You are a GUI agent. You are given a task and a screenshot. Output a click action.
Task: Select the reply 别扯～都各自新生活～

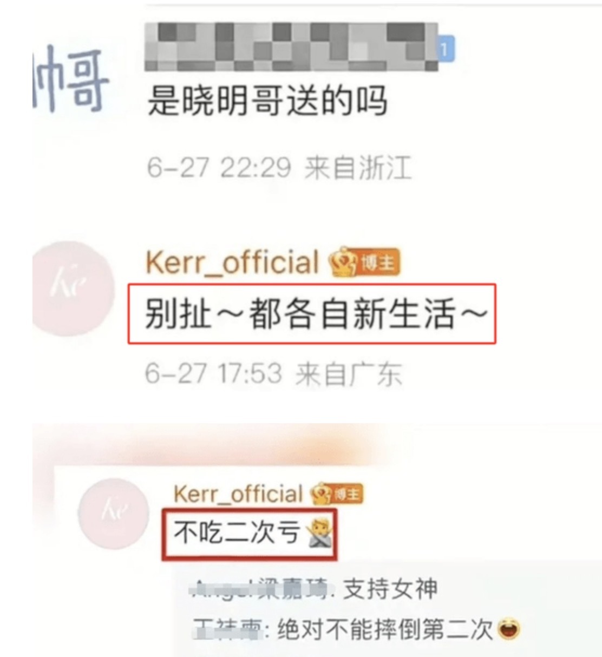tap(316, 314)
